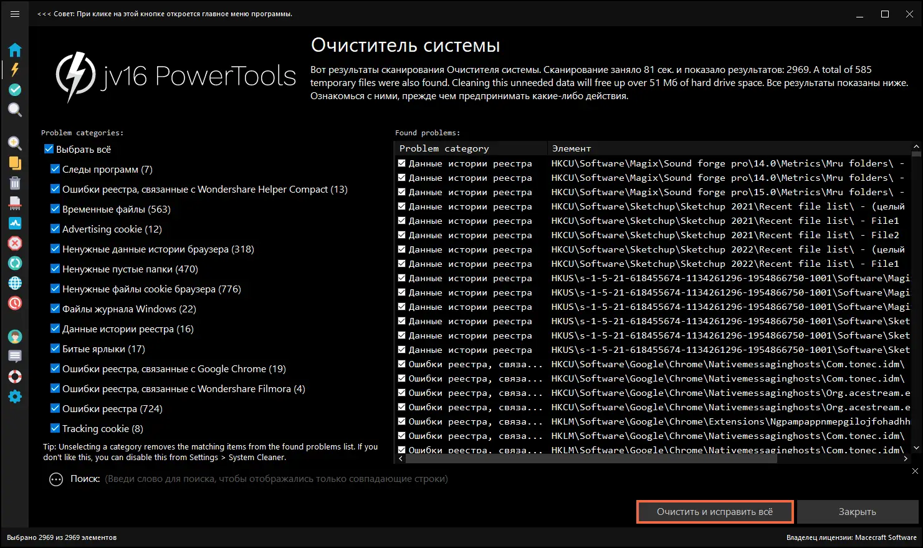The width and height of the screenshot is (923, 548).
Task: Uncheck Данные истории реестра (16) category
Action: point(55,329)
